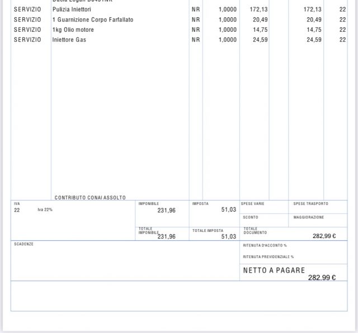The width and height of the screenshot is (358, 333).
Task: Select 282,99 € under NETTO A PAGARE
Action: 322,278
